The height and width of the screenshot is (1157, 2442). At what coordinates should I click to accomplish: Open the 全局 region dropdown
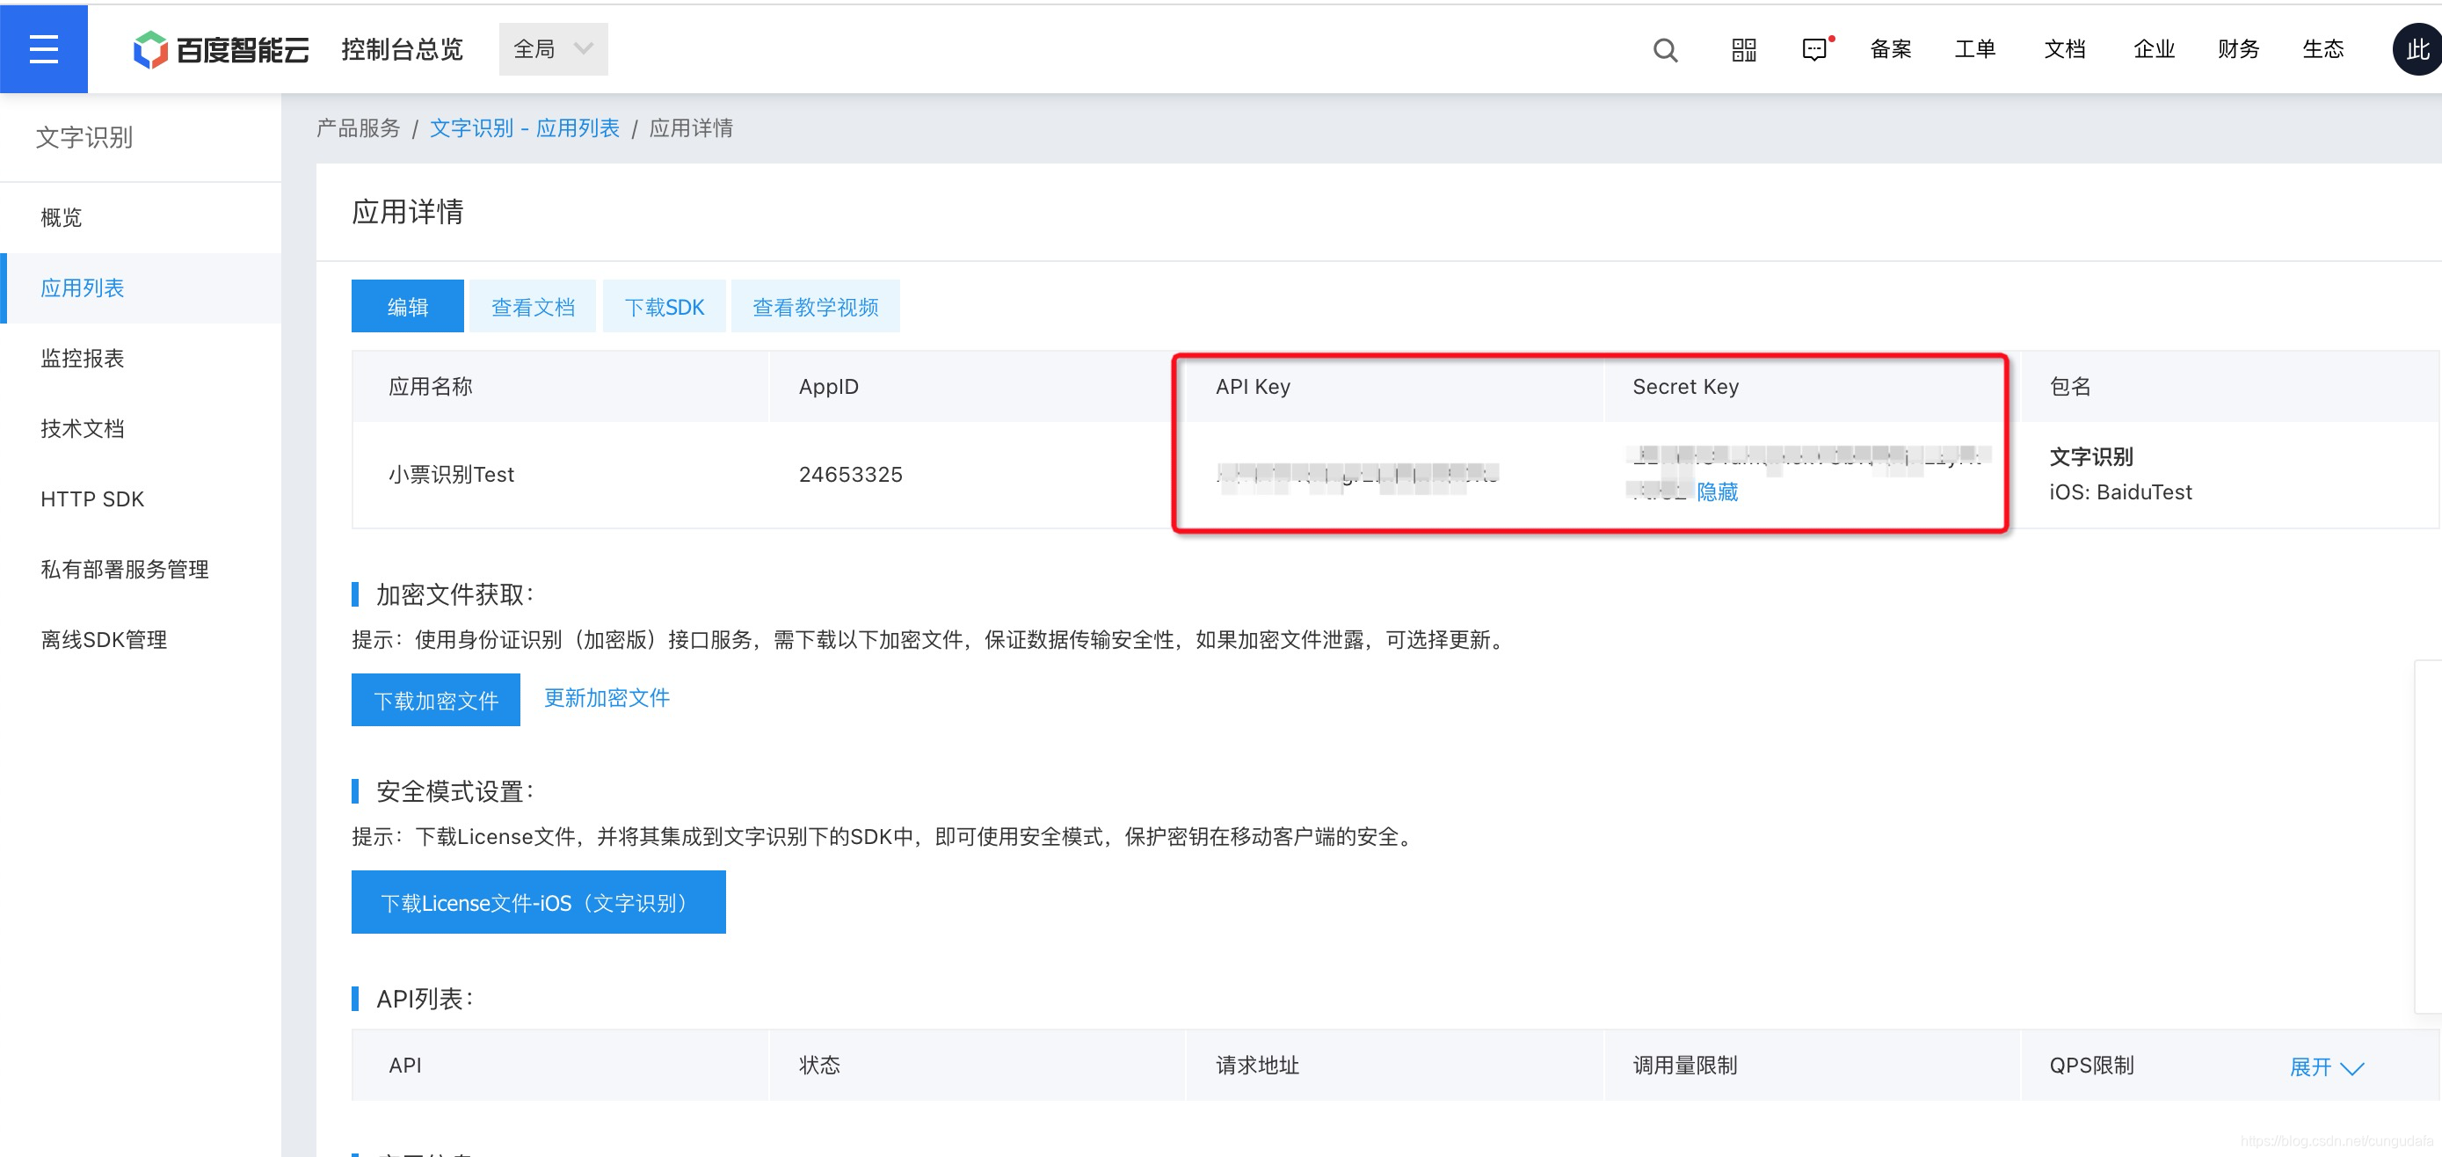click(553, 49)
